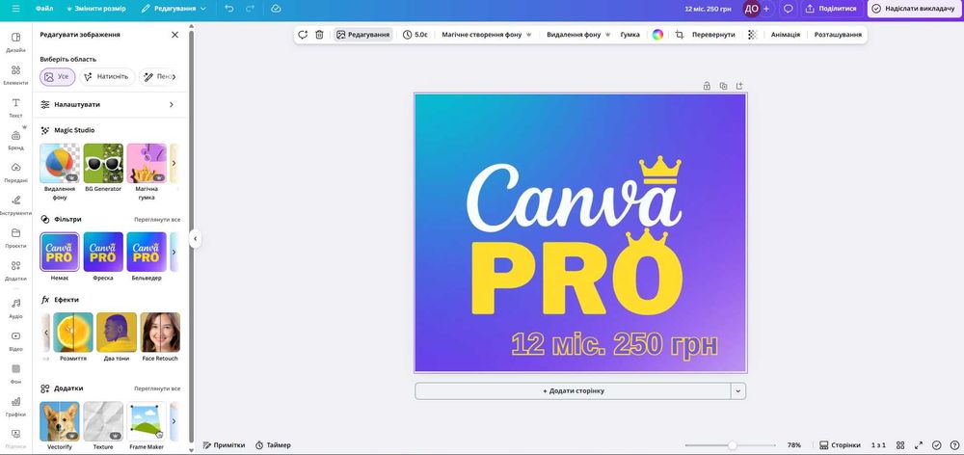This screenshot has height=455, width=964.
Task: Duplicate the page via copy icon
Action: tap(723, 86)
